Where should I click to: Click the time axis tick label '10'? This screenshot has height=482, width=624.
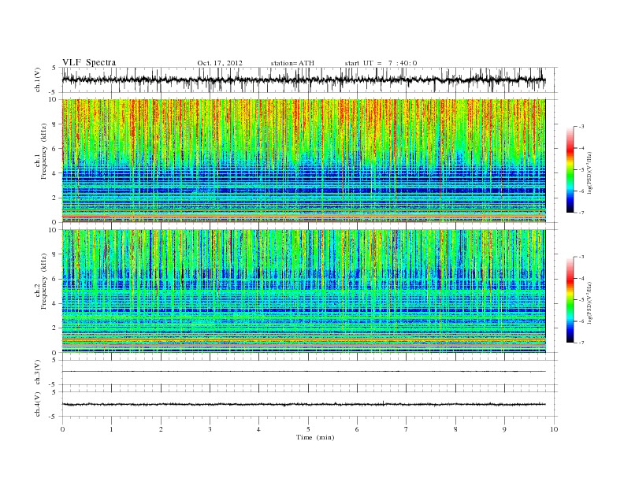point(554,429)
